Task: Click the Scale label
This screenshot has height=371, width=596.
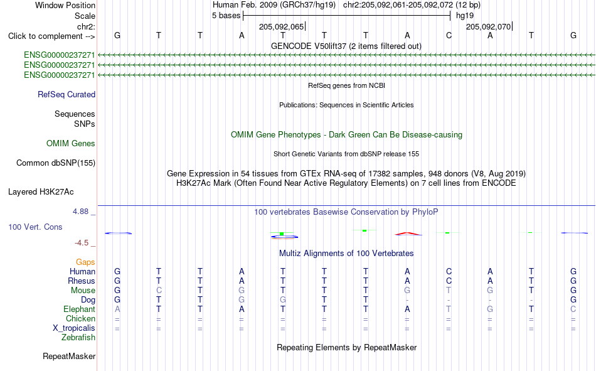Action: [85, 16]
